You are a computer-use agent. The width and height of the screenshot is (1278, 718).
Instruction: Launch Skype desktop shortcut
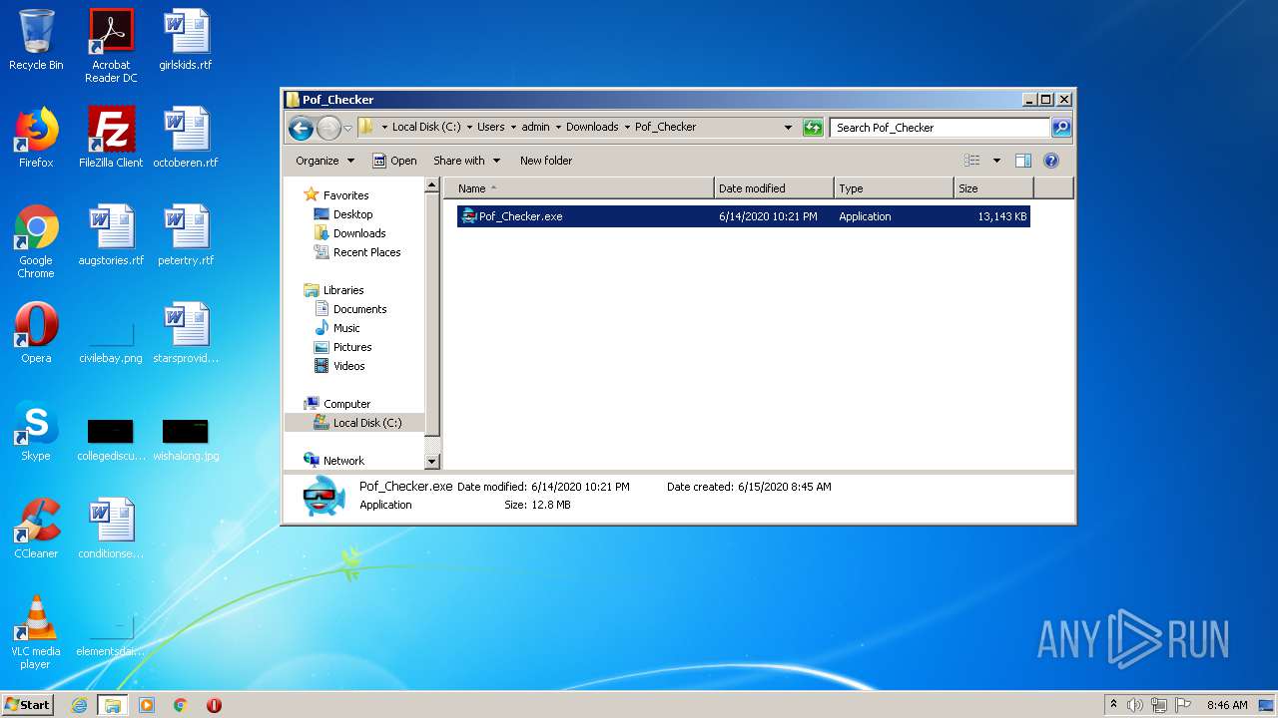[36, 431]
